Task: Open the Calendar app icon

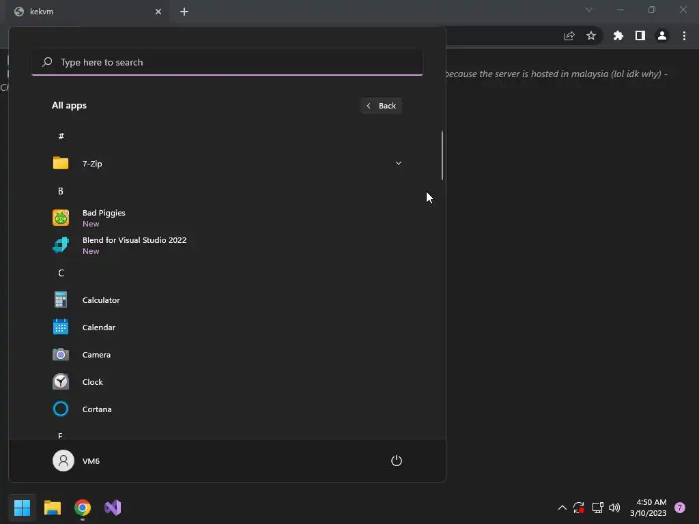Action: (61, 327)
